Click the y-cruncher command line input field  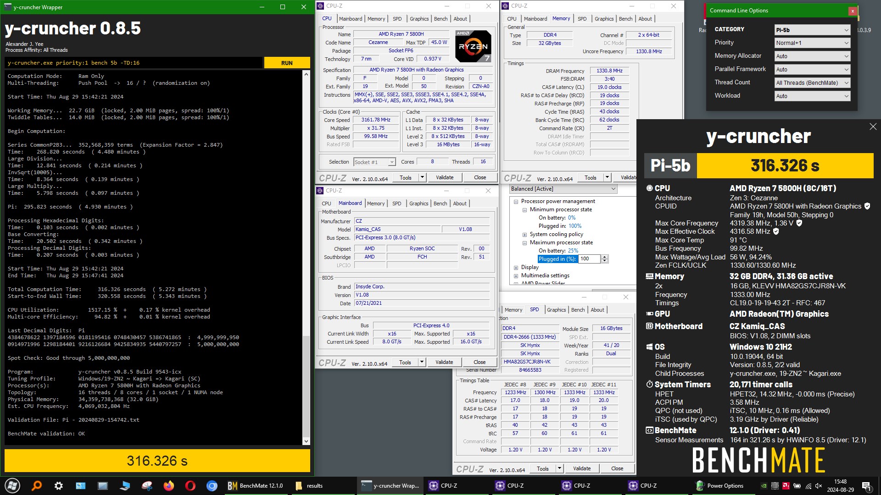tap(134, 63)
